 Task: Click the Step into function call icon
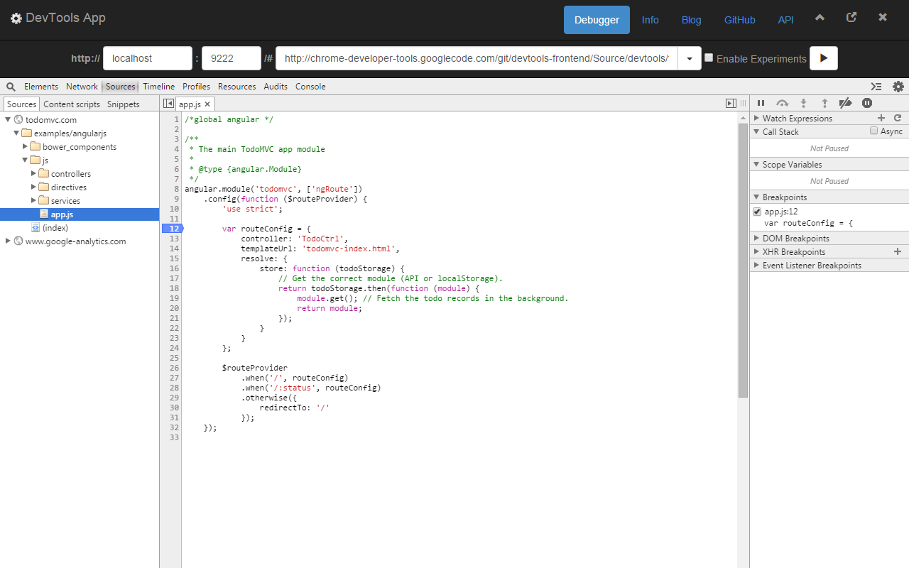[803, 104]
